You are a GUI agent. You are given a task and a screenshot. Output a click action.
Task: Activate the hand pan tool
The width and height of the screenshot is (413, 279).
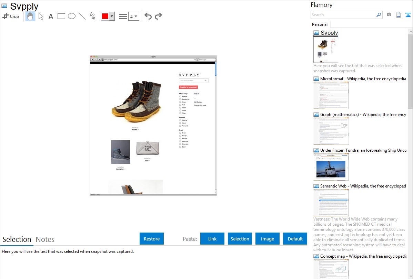tap(30, 16)
